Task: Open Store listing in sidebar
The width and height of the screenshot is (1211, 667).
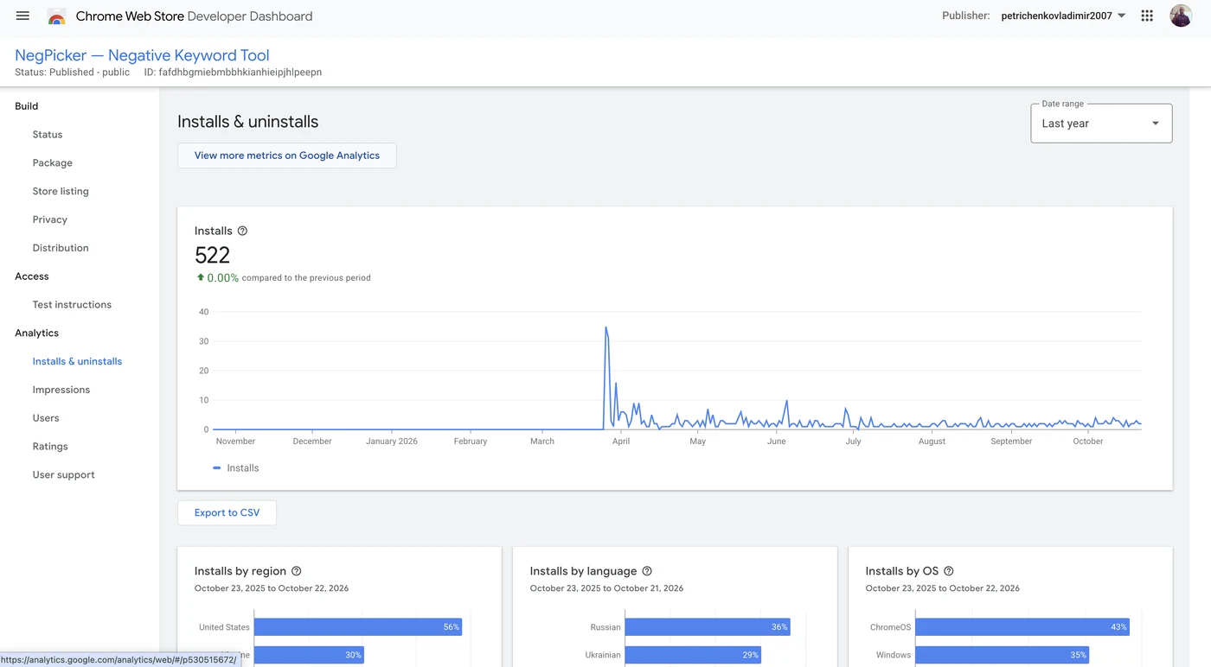Action: 61,192
